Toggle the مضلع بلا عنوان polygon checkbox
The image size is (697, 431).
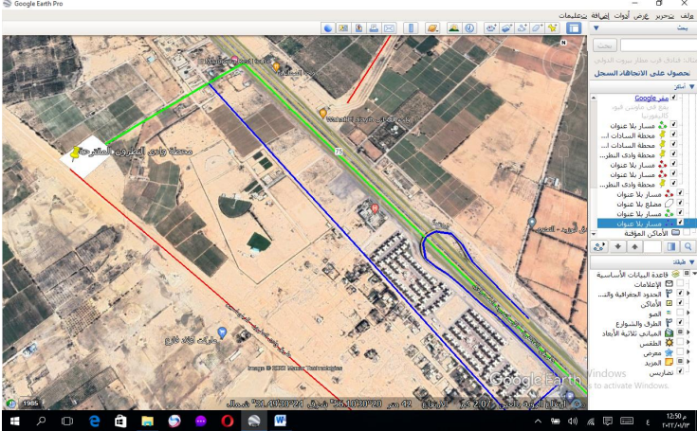[680, 203]
